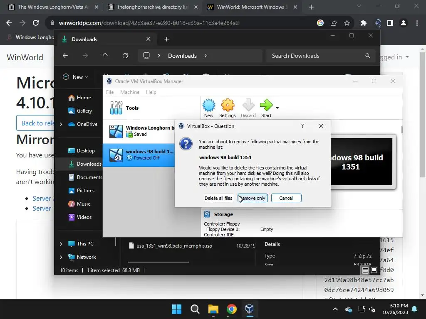Image resolution: width=426 pixels, height=319 pixels.
Task: Open Documents folder in sidebar
Action: point(85,177)
